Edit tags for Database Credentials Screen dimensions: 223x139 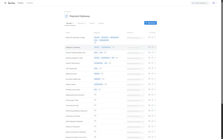113,47
